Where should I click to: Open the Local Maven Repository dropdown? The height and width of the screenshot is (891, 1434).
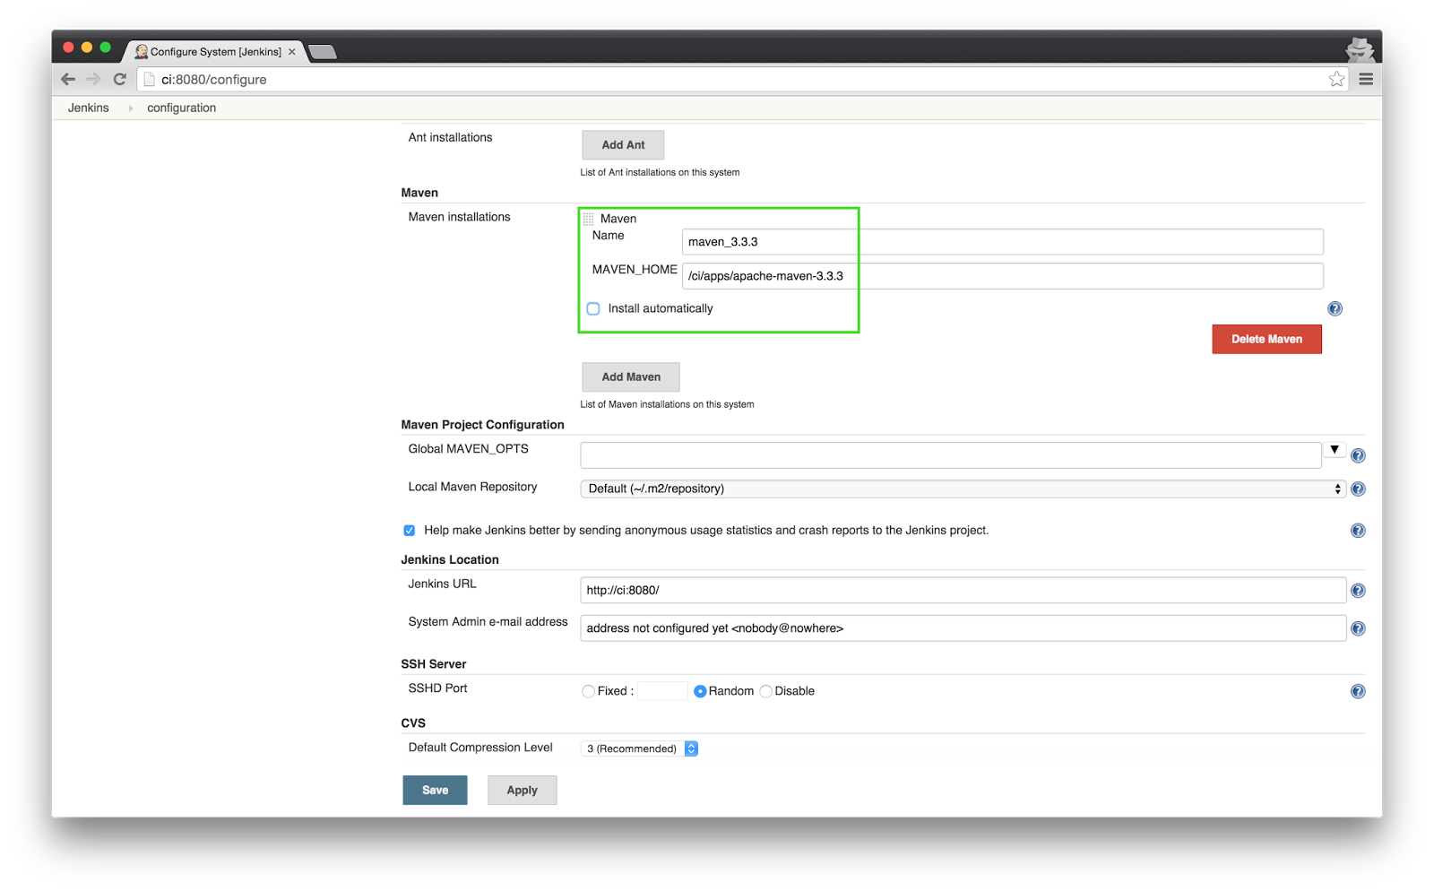click(963, 489)
